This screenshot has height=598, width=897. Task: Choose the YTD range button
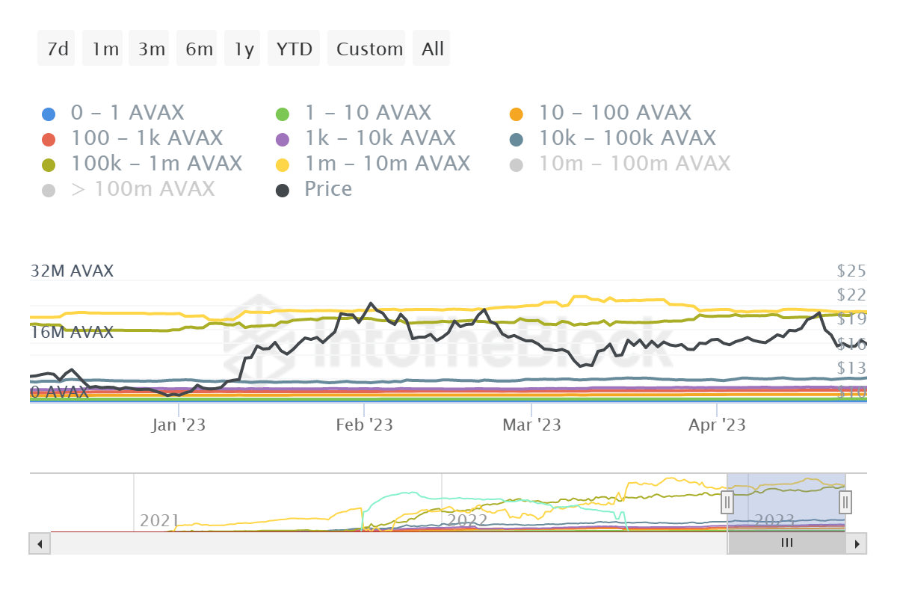point(294,49)
